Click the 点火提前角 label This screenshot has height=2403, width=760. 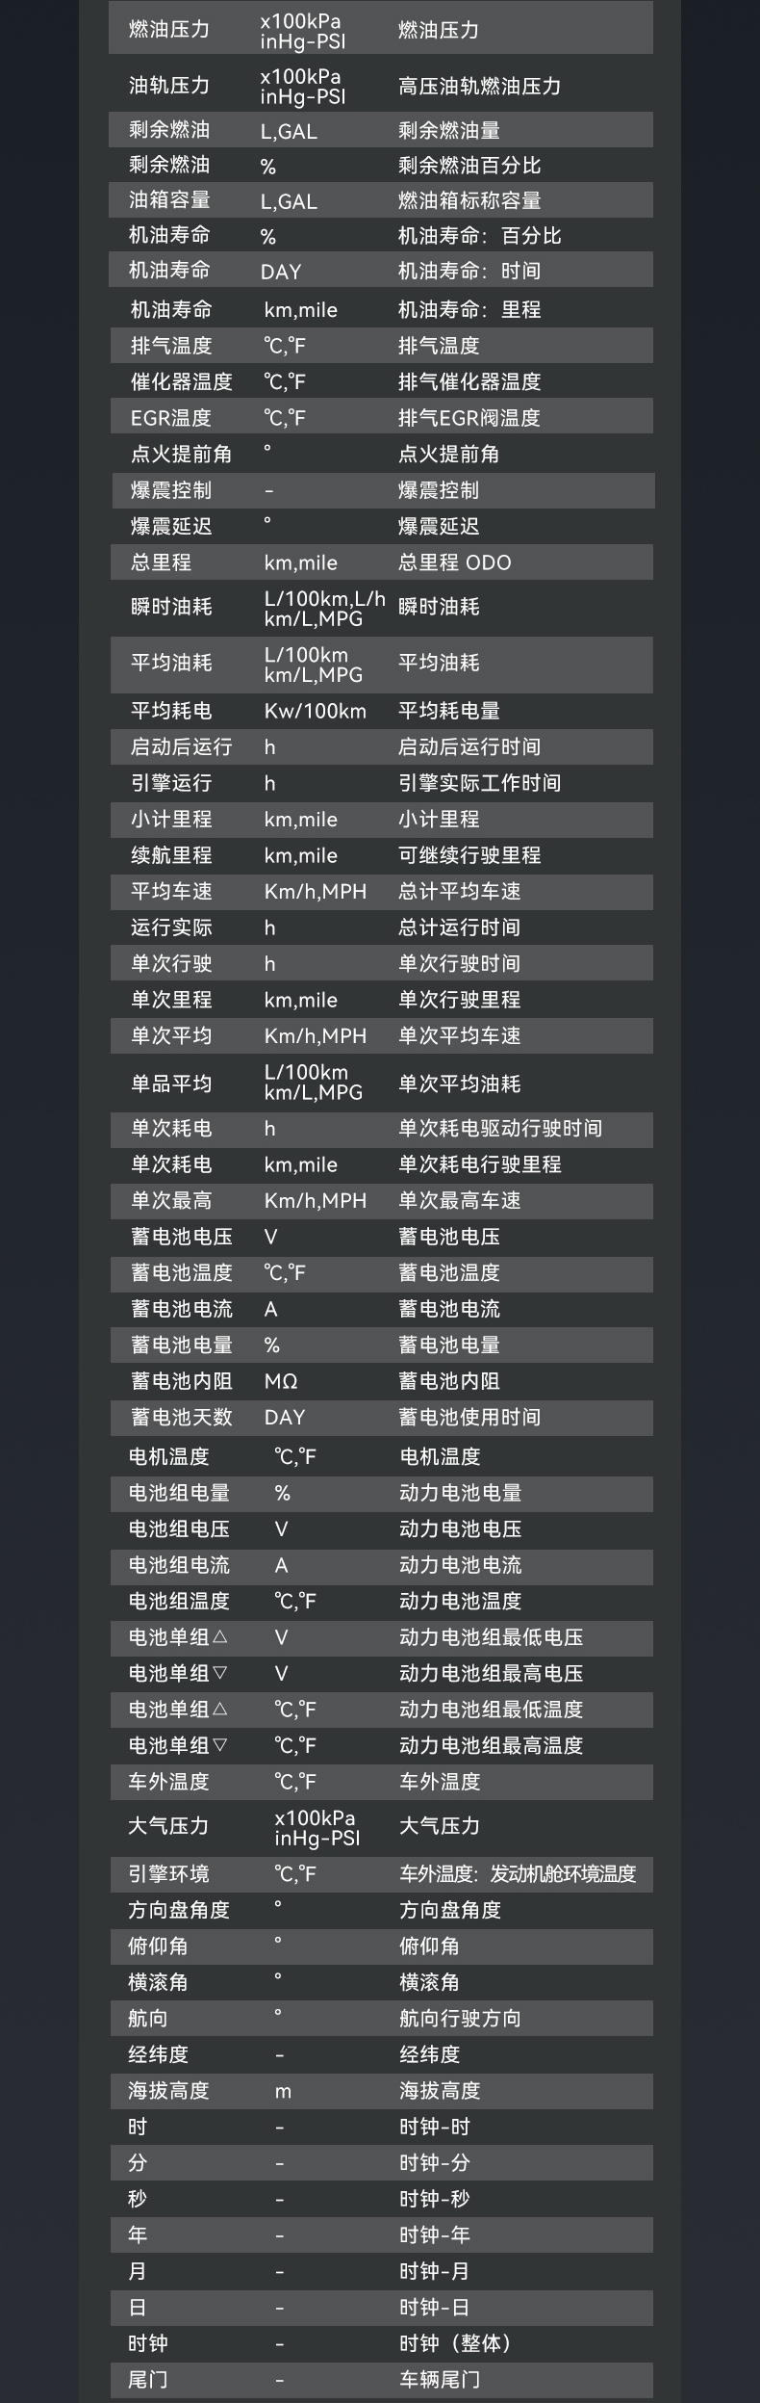181,454
